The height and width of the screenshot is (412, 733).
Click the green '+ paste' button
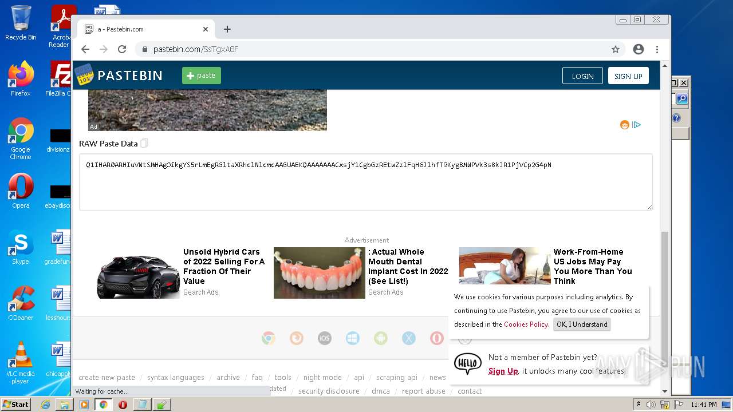(201, 76)
